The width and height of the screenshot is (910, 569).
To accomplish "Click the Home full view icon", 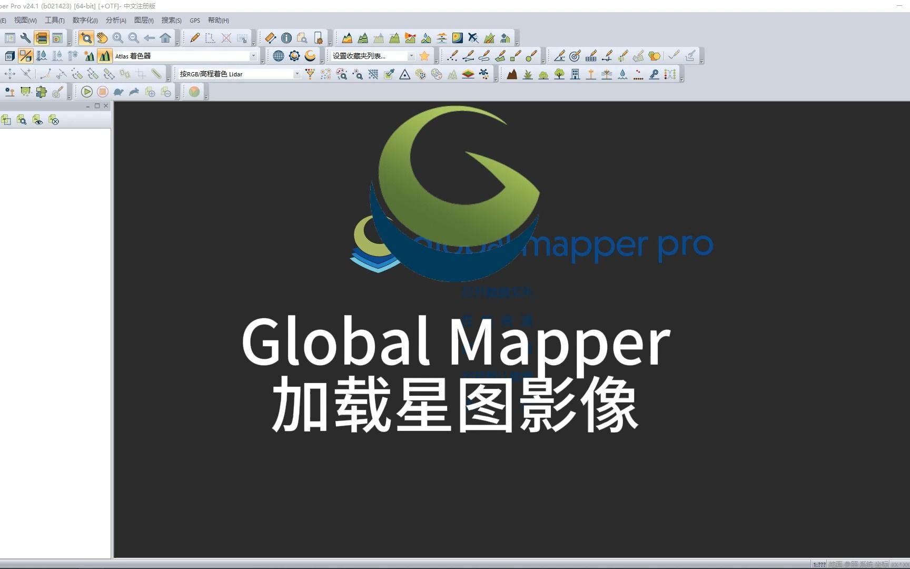I will click(x=165, y=38).
